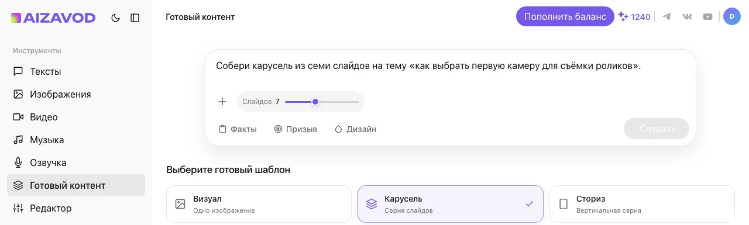This screenshot has width=749, height=225.
Task: Open the Призыв option
Action: tap(296, 129)
